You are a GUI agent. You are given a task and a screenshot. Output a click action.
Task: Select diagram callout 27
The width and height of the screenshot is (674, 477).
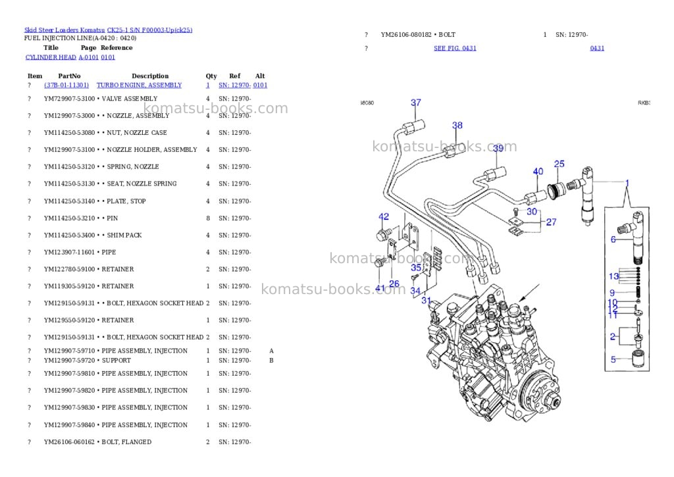(552, 222)
